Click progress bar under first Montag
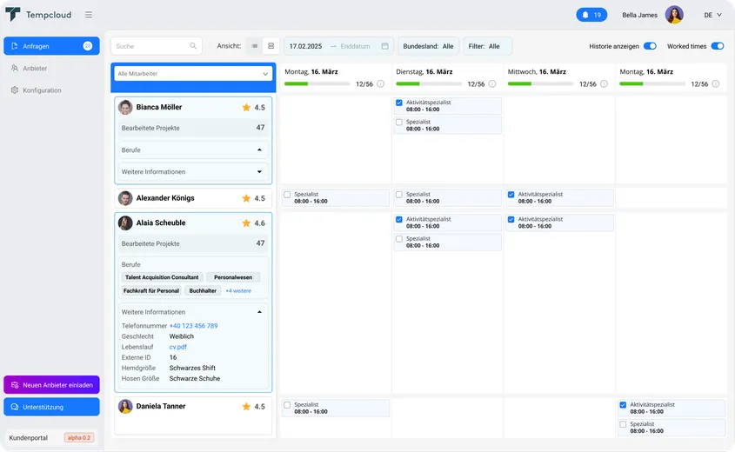The width and height of the screenshot is (735, 452). pos(317,83)
